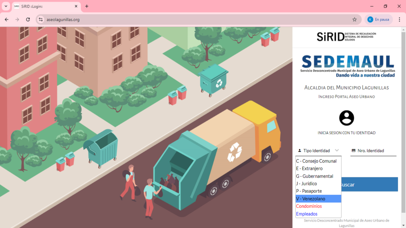This screenshot has width=406, height=228.
Task: Select the blue 'Empleados' option
Action: (x=306, y=214)
